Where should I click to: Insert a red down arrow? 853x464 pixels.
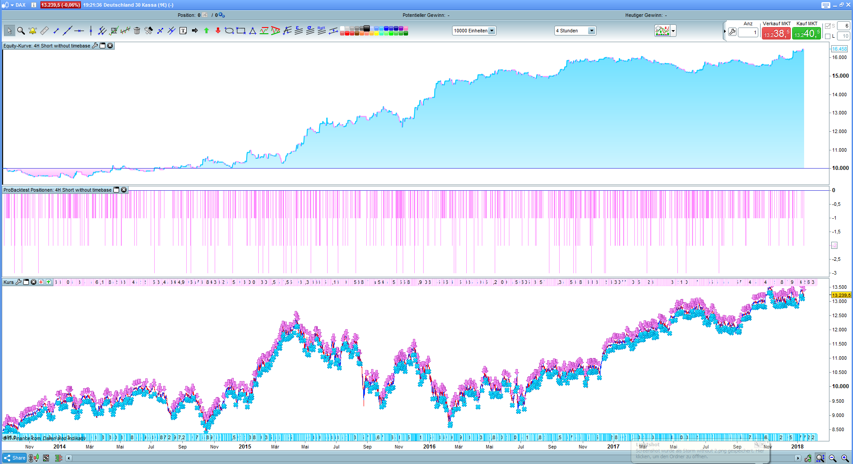click(218, 31)
